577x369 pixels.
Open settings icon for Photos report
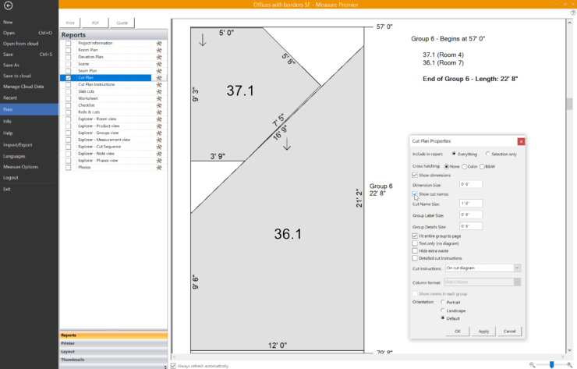tap(159, 168)
